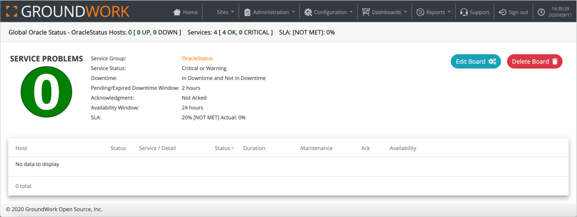Click the '24 hours' availability window value
The height and width of the screenshot is (217, 577).
193,108
